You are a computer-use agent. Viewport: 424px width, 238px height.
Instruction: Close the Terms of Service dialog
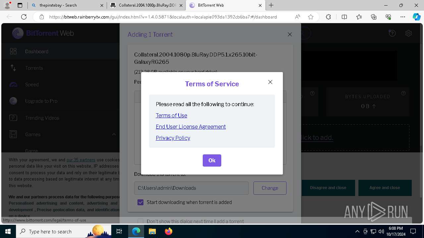pyautogui.click(x=270, y=82)
